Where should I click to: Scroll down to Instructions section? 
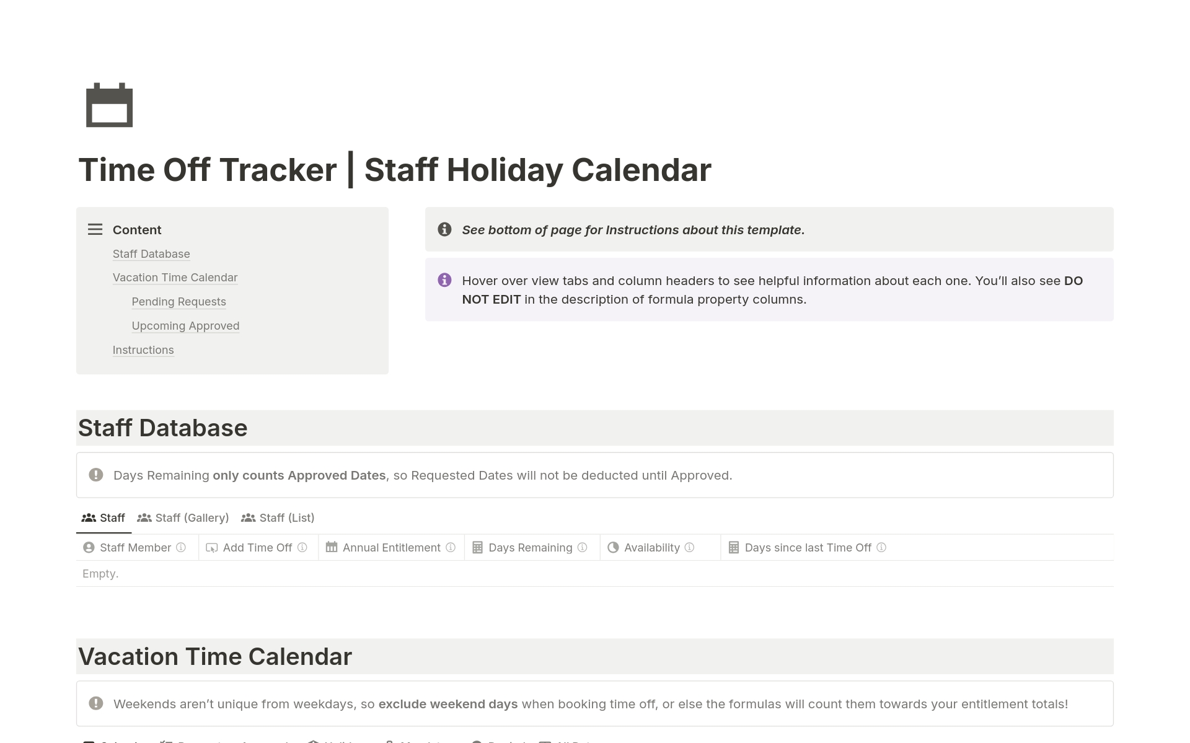(144, 350)
